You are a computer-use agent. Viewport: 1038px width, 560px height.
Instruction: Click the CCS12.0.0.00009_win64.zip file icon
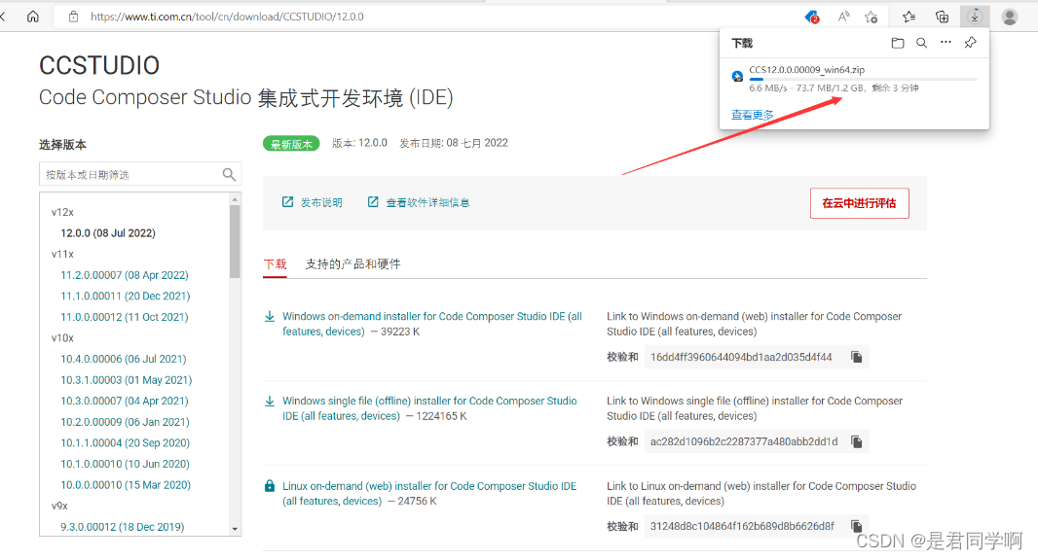coord(737,76)
